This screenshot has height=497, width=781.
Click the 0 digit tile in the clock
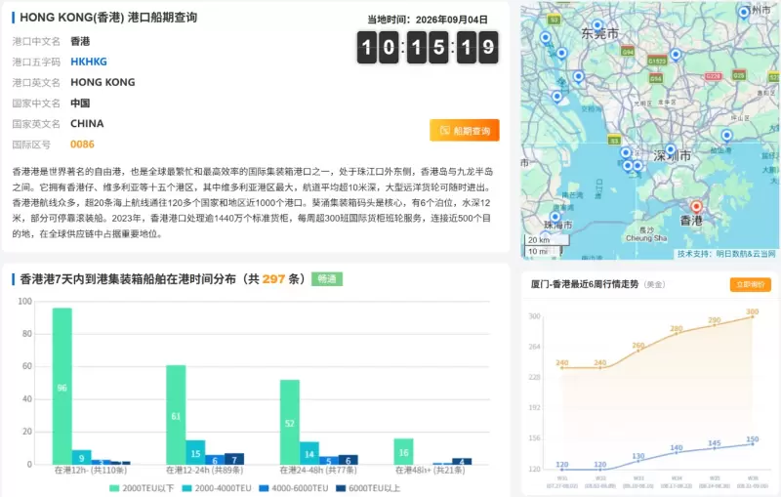[389, 47]
